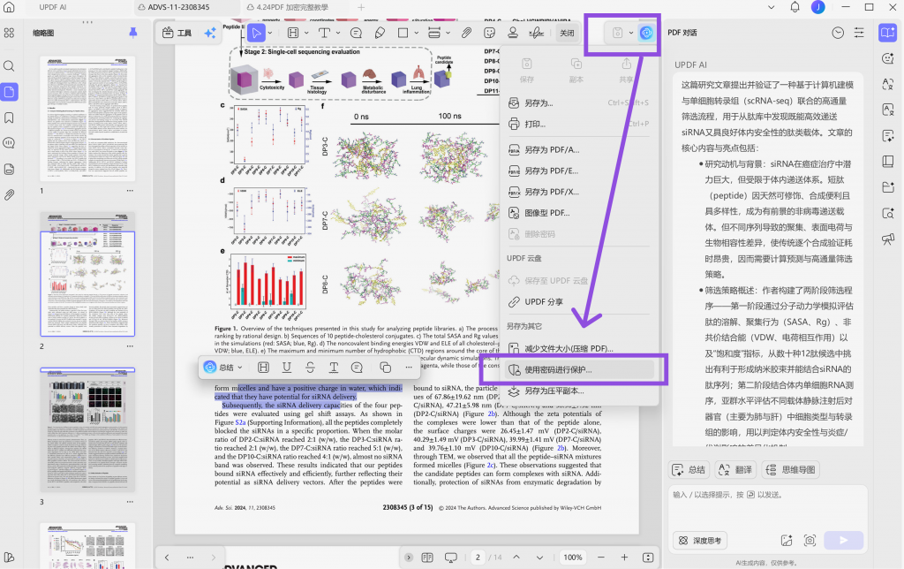Click the 总结 button below chat
Viewport: 904px width, 569px height.
[689, 470]
